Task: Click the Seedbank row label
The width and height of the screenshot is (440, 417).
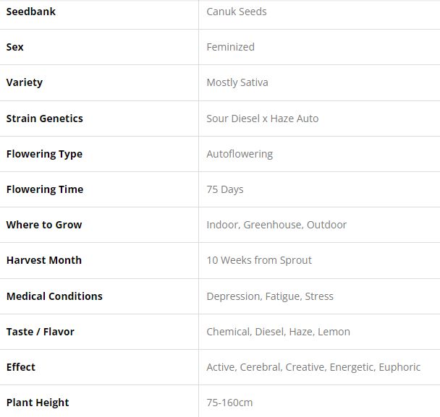Action: click(x=31, y=12)
